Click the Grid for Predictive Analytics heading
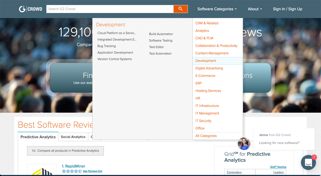Viewport: 321px width, 176px height. 247,157
